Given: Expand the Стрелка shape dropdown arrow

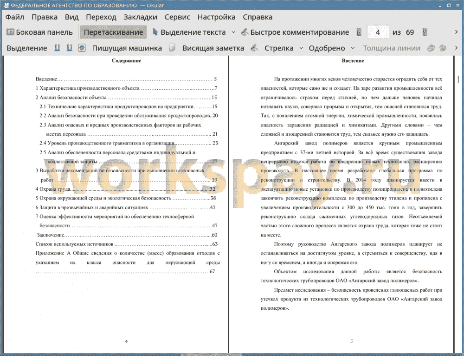Looking at the screenshot, I should pyautogui.click(x=301, y=48).
